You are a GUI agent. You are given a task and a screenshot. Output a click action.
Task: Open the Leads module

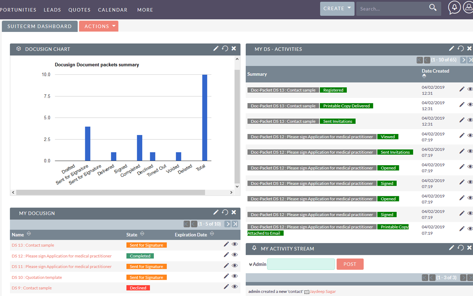52,10
